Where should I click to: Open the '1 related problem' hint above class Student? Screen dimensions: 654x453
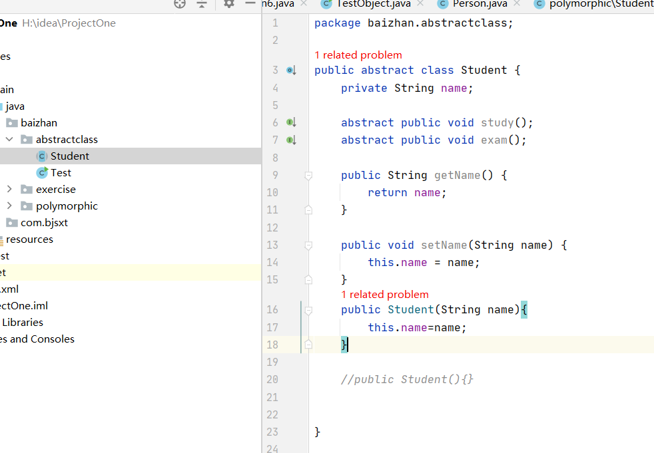tap(358, 55)
